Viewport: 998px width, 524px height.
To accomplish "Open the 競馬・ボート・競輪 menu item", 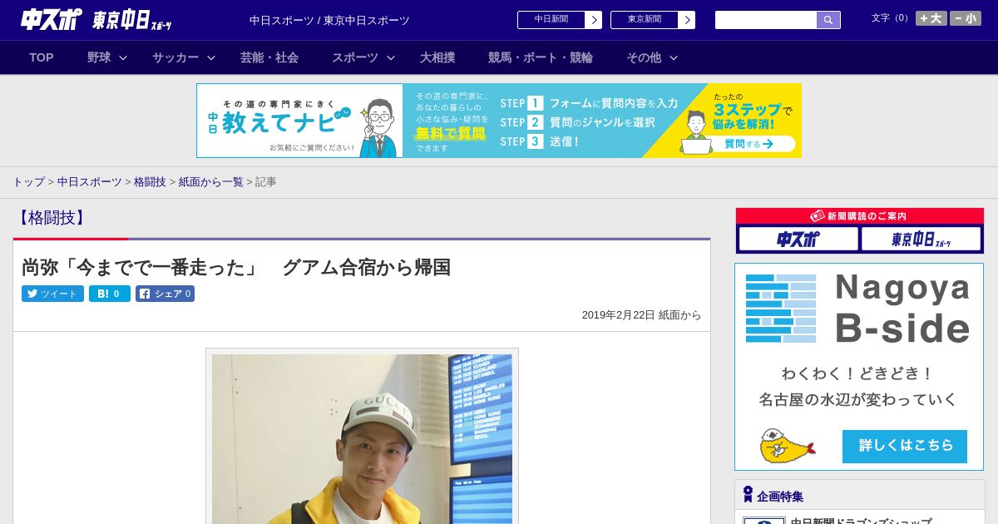I will pyautogui.click(x=541, y=57).
